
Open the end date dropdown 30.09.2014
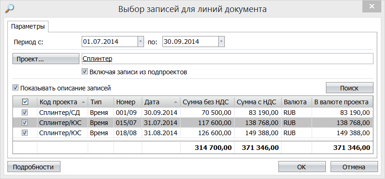(x=221, y=42)
